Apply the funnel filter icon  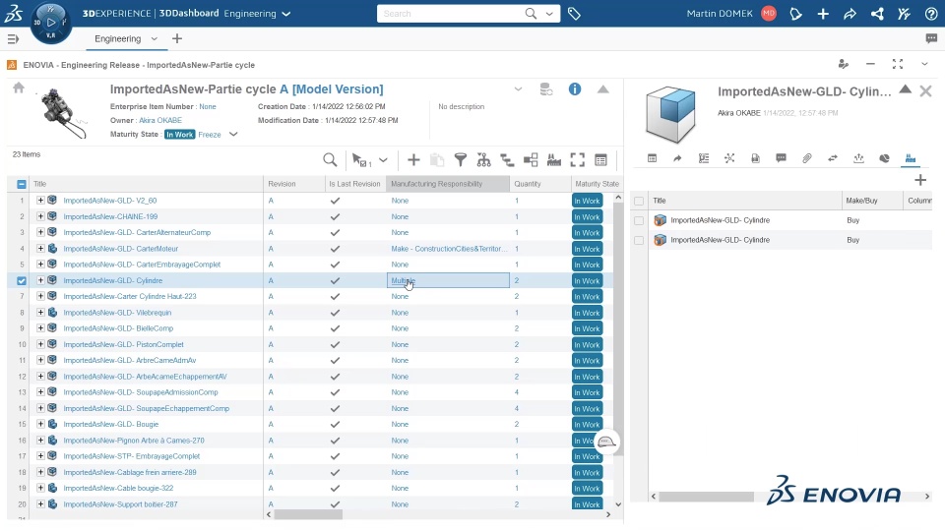(461, 159)
